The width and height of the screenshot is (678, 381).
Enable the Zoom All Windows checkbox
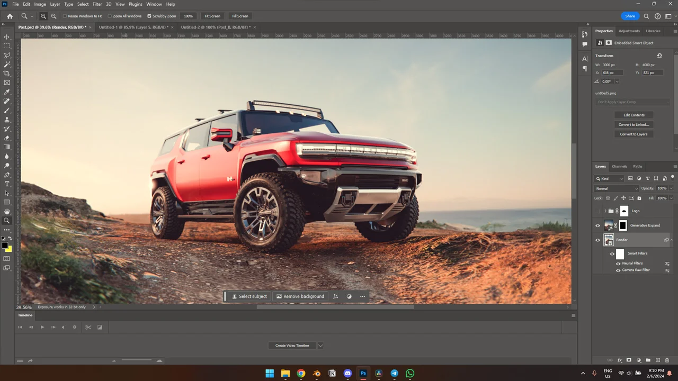pyautogui.click(x=110, y=16)
